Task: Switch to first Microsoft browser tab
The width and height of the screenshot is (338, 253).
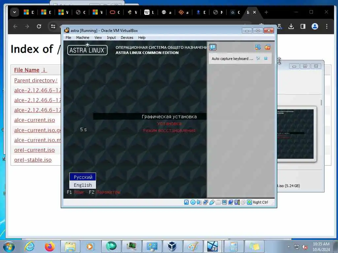Action: [29, 12]
